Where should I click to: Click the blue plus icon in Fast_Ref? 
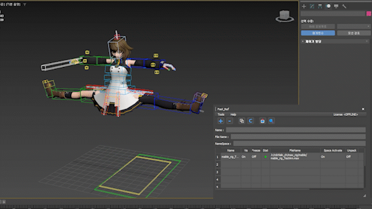point(221,121)
